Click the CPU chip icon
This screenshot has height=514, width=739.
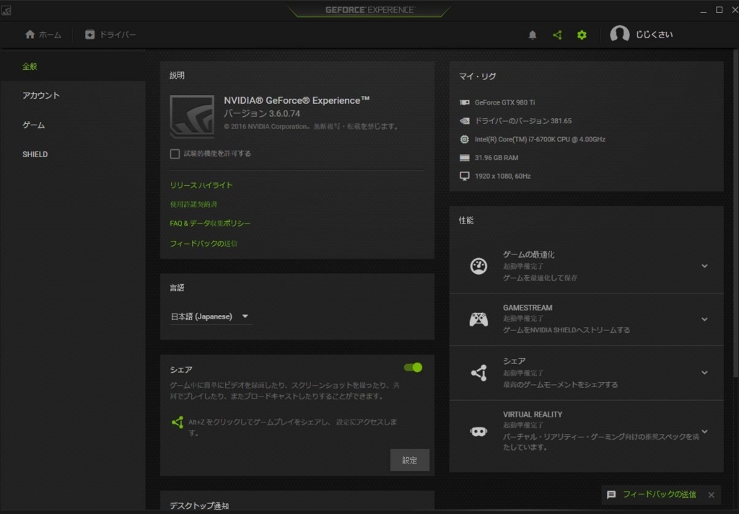[464, 139]
